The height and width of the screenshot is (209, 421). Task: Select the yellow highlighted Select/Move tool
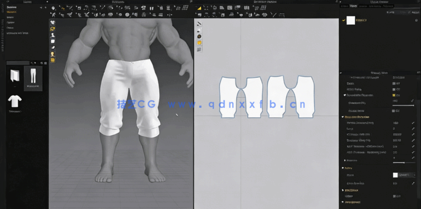click(x=62, y=8)
